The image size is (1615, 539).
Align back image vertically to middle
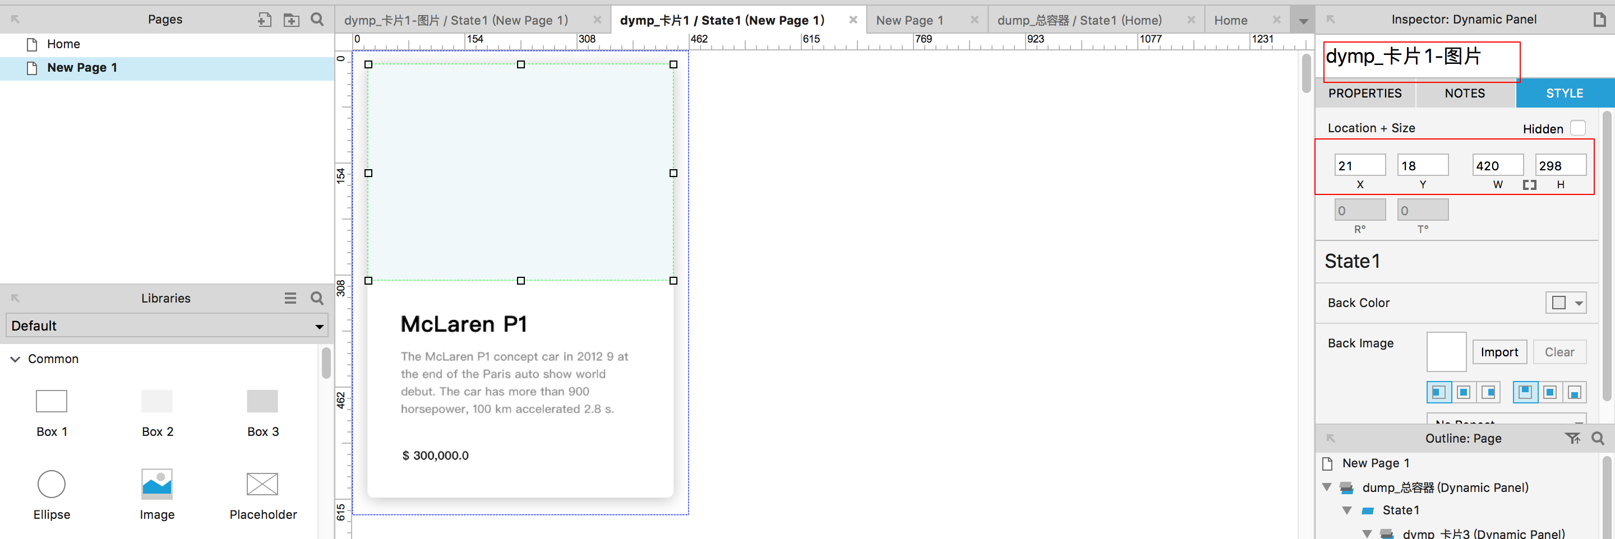pos(1550,392)
